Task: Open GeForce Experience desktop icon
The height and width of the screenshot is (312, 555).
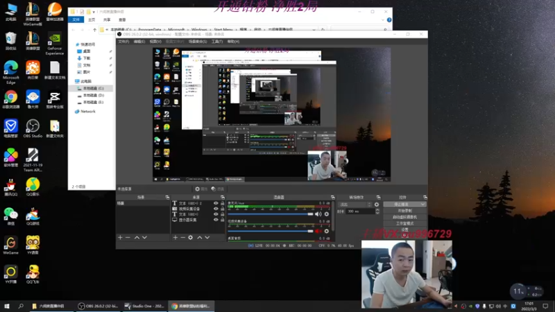Action: pyautogui.click(x=55, y=44)
